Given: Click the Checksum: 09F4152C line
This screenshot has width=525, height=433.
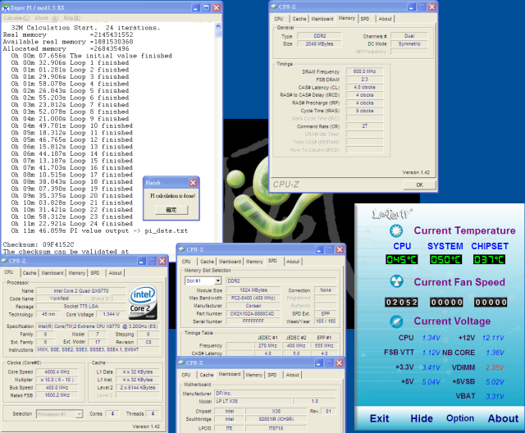Looking at the screenshot, I should 39,244.
